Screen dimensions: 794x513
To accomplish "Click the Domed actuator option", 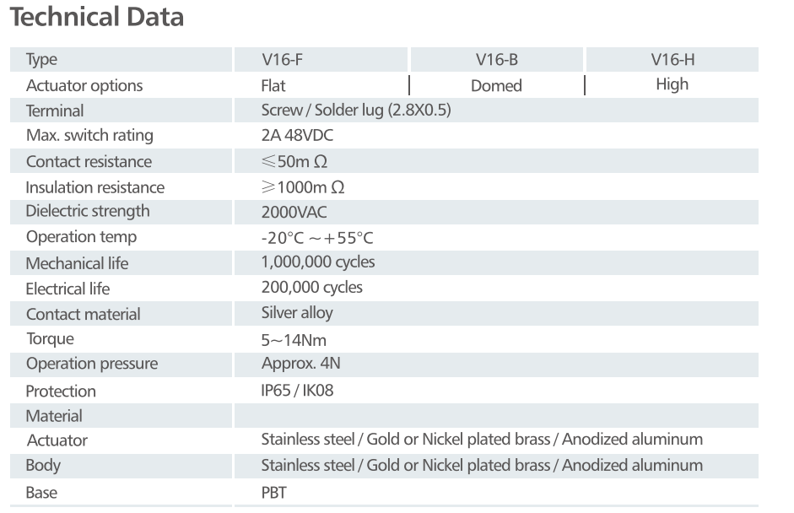I will tap(496, 85).
